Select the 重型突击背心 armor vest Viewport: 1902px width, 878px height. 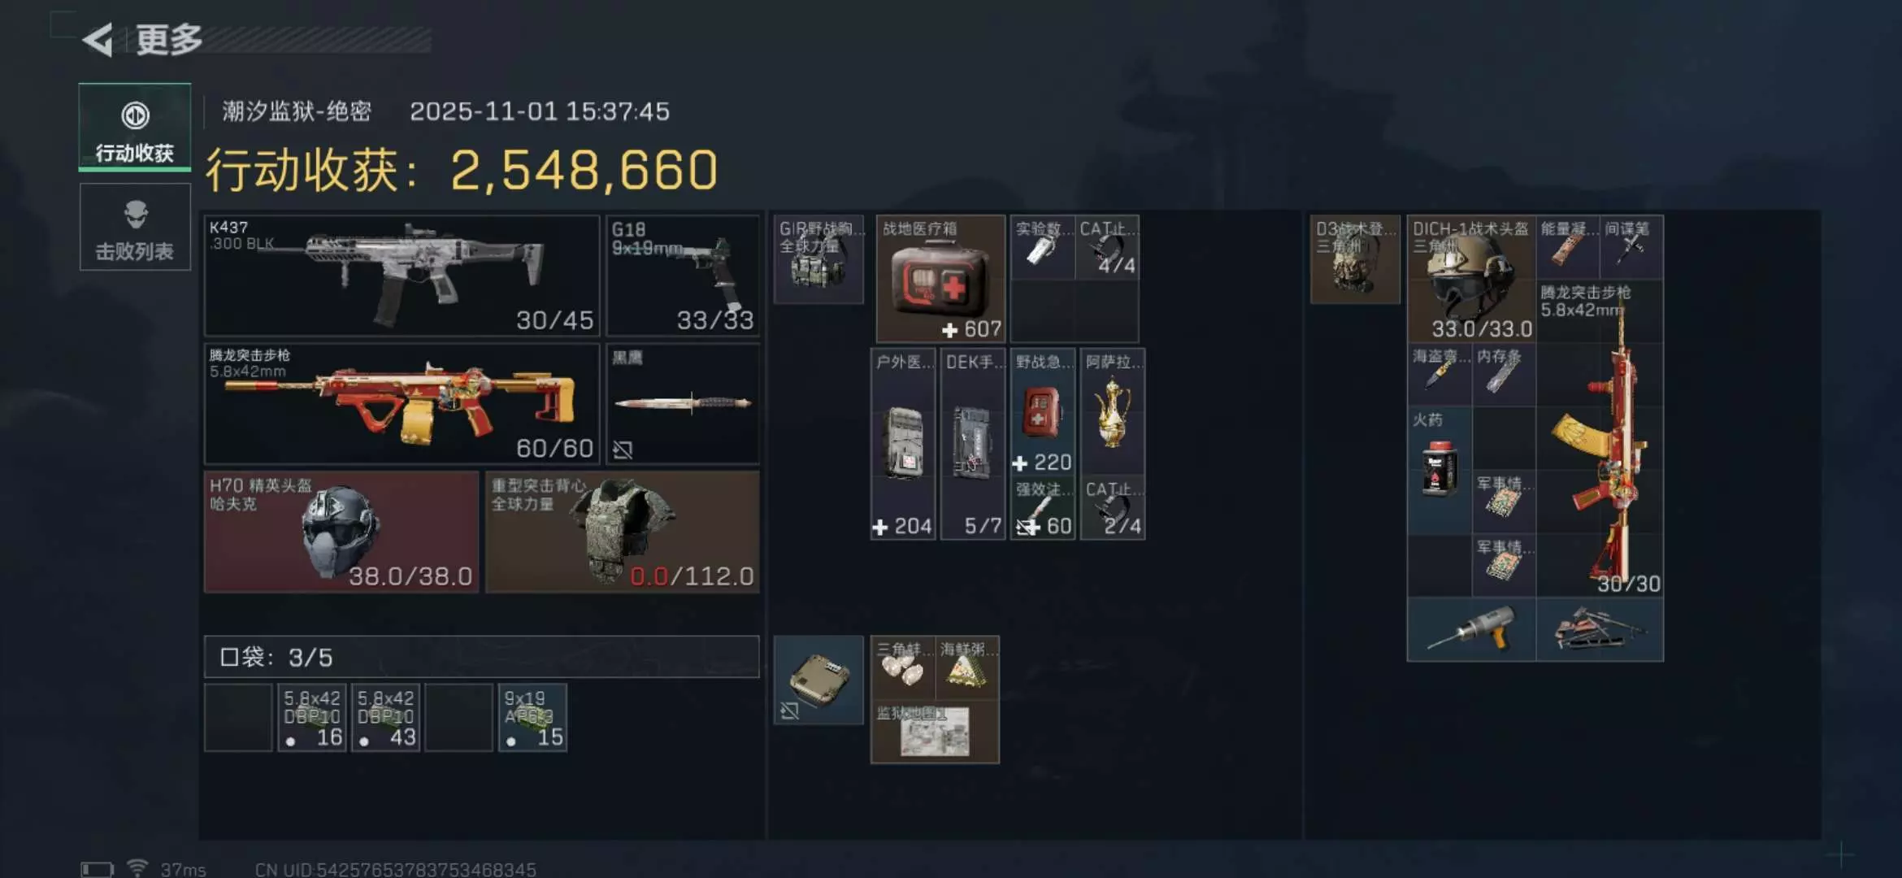tap(623, 532)
